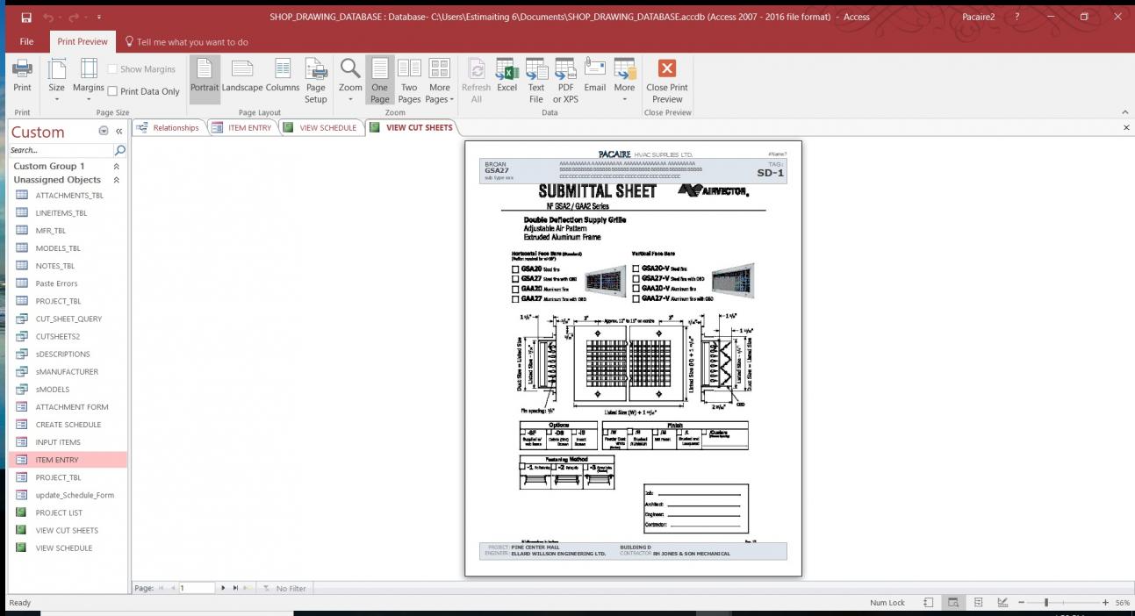This screenshot has height=616, width=1135.
Task: Collapse the Custom Group 1 section
Action: (117, 166)
